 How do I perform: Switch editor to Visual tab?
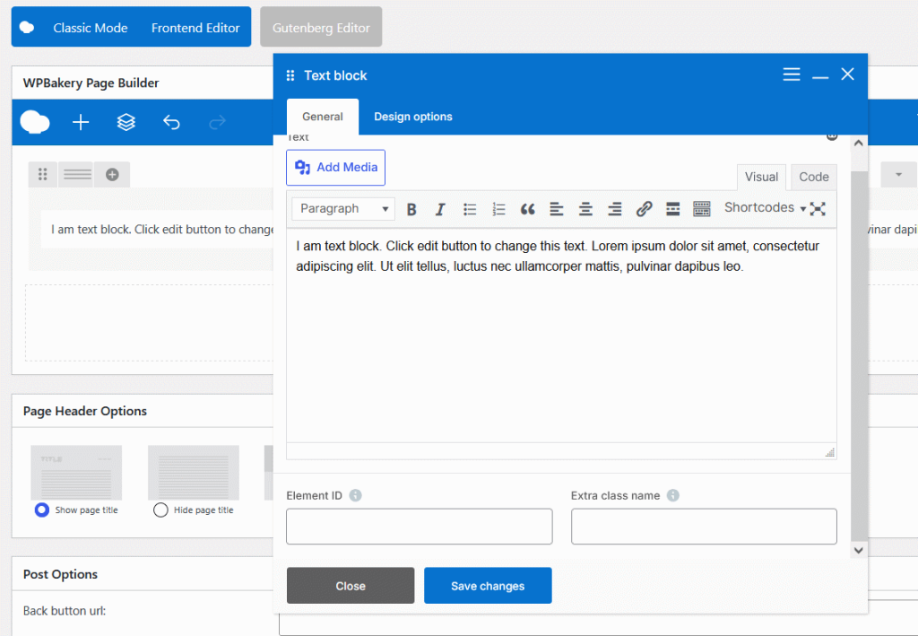pyautogui.click(x=761, y=177)
